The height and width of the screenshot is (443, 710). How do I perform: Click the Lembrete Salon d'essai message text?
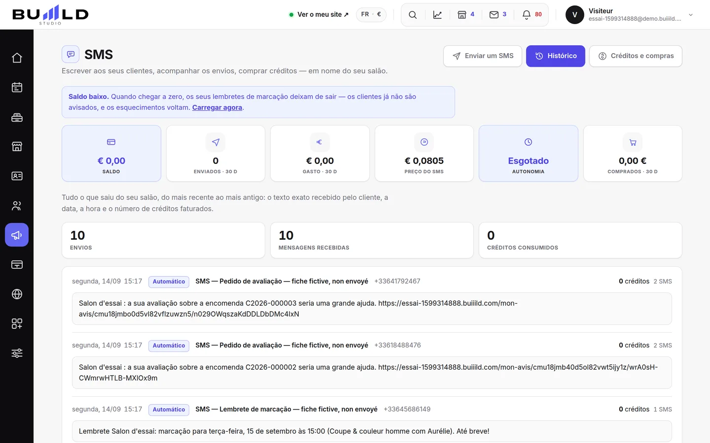pyautogui.click(x=372, y=431)
